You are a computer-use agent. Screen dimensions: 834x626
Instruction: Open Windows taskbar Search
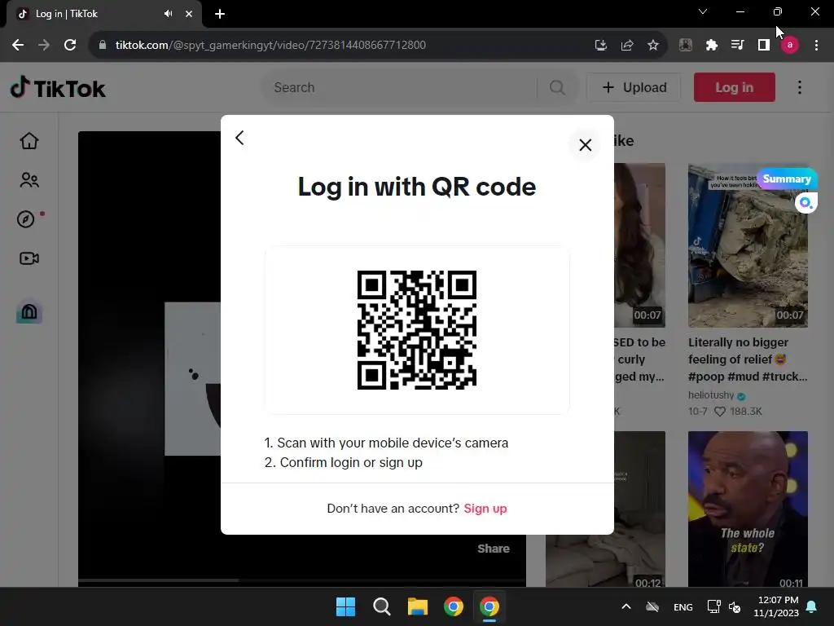pyautogui.click(x=381, y=606)
